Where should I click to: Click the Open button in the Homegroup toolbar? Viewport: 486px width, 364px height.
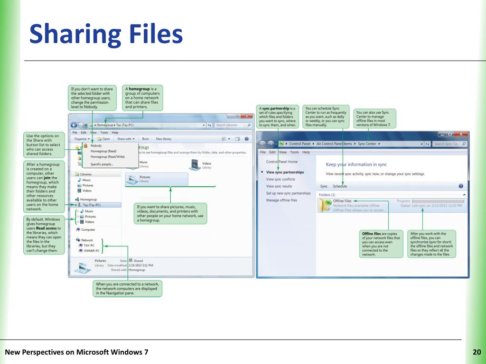point(104,139)
